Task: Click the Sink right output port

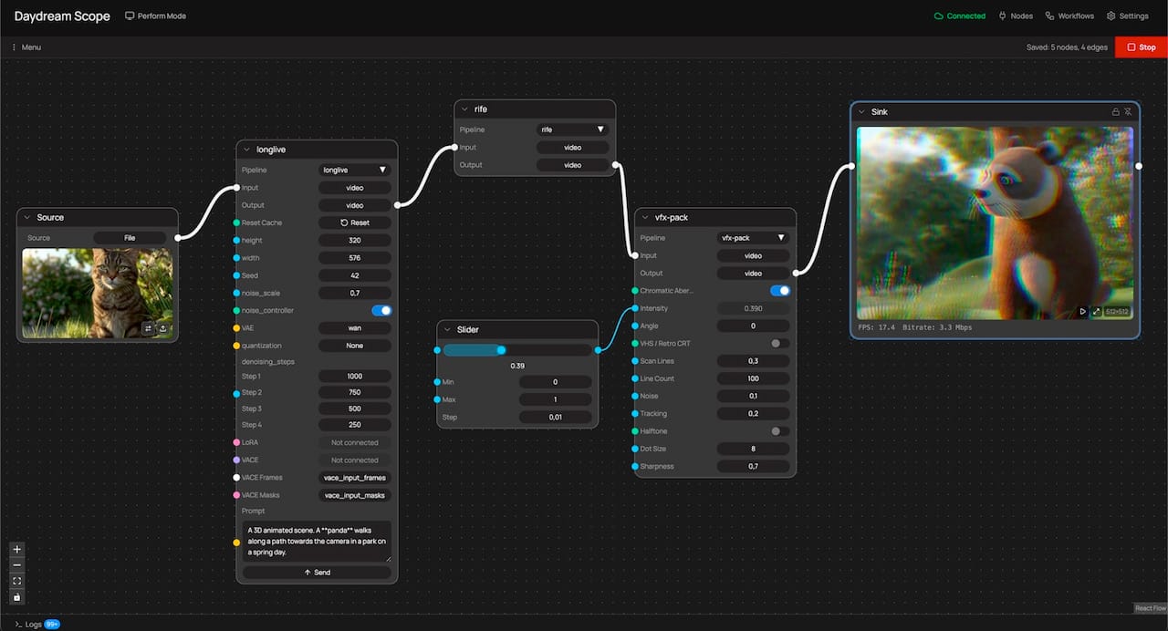Action: [1139, 166]
